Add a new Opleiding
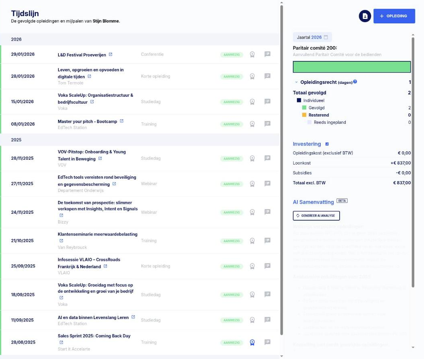This screenshot has height=359, width=424. (x=394, y=16)
